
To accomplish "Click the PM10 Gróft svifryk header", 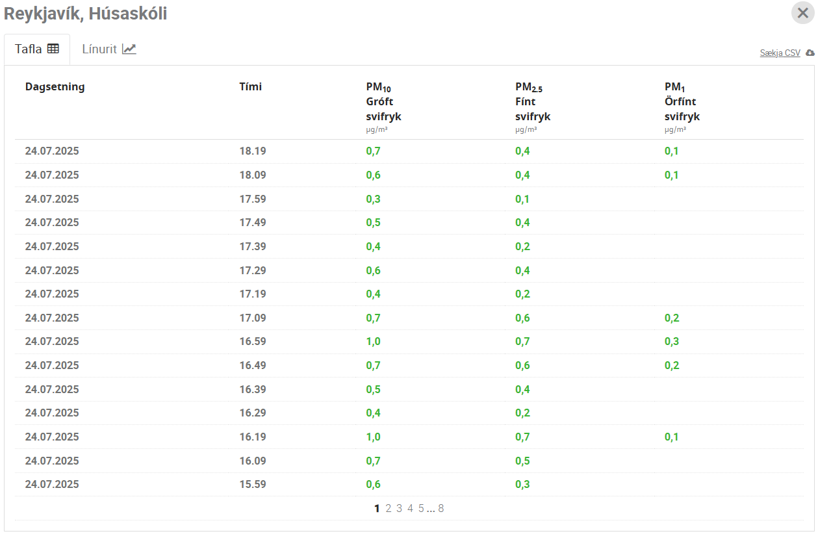I will 383,102.
